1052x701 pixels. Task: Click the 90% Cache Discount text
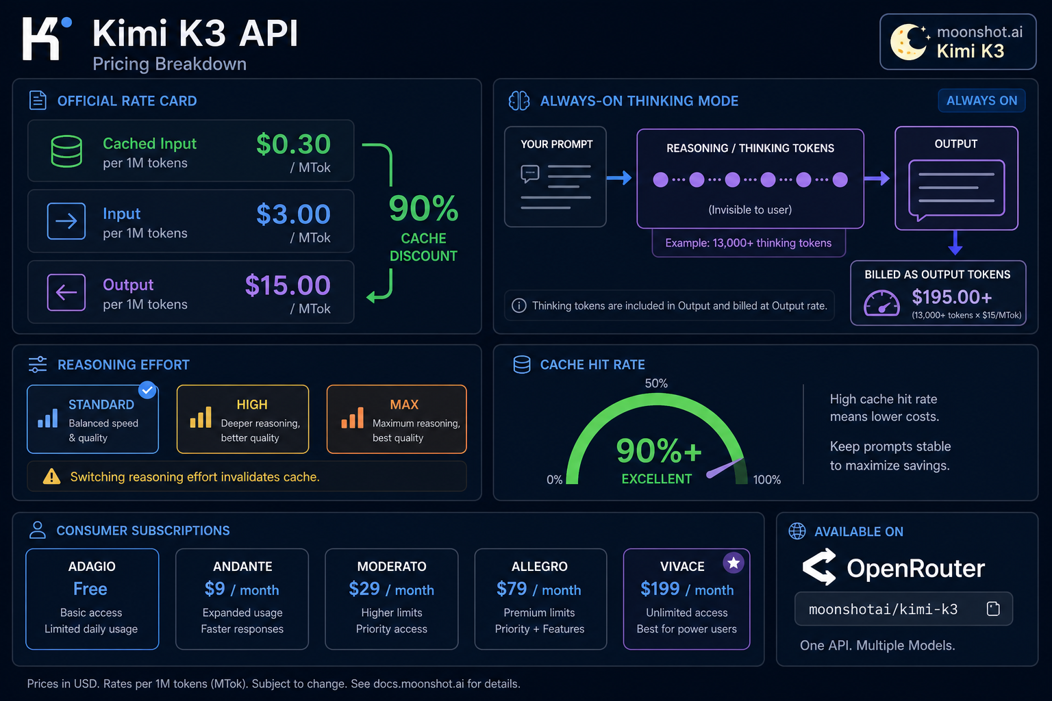pos(423,227)
